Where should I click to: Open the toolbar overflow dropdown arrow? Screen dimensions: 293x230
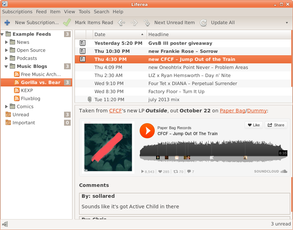pyautogui.click(x=287, y=23)
